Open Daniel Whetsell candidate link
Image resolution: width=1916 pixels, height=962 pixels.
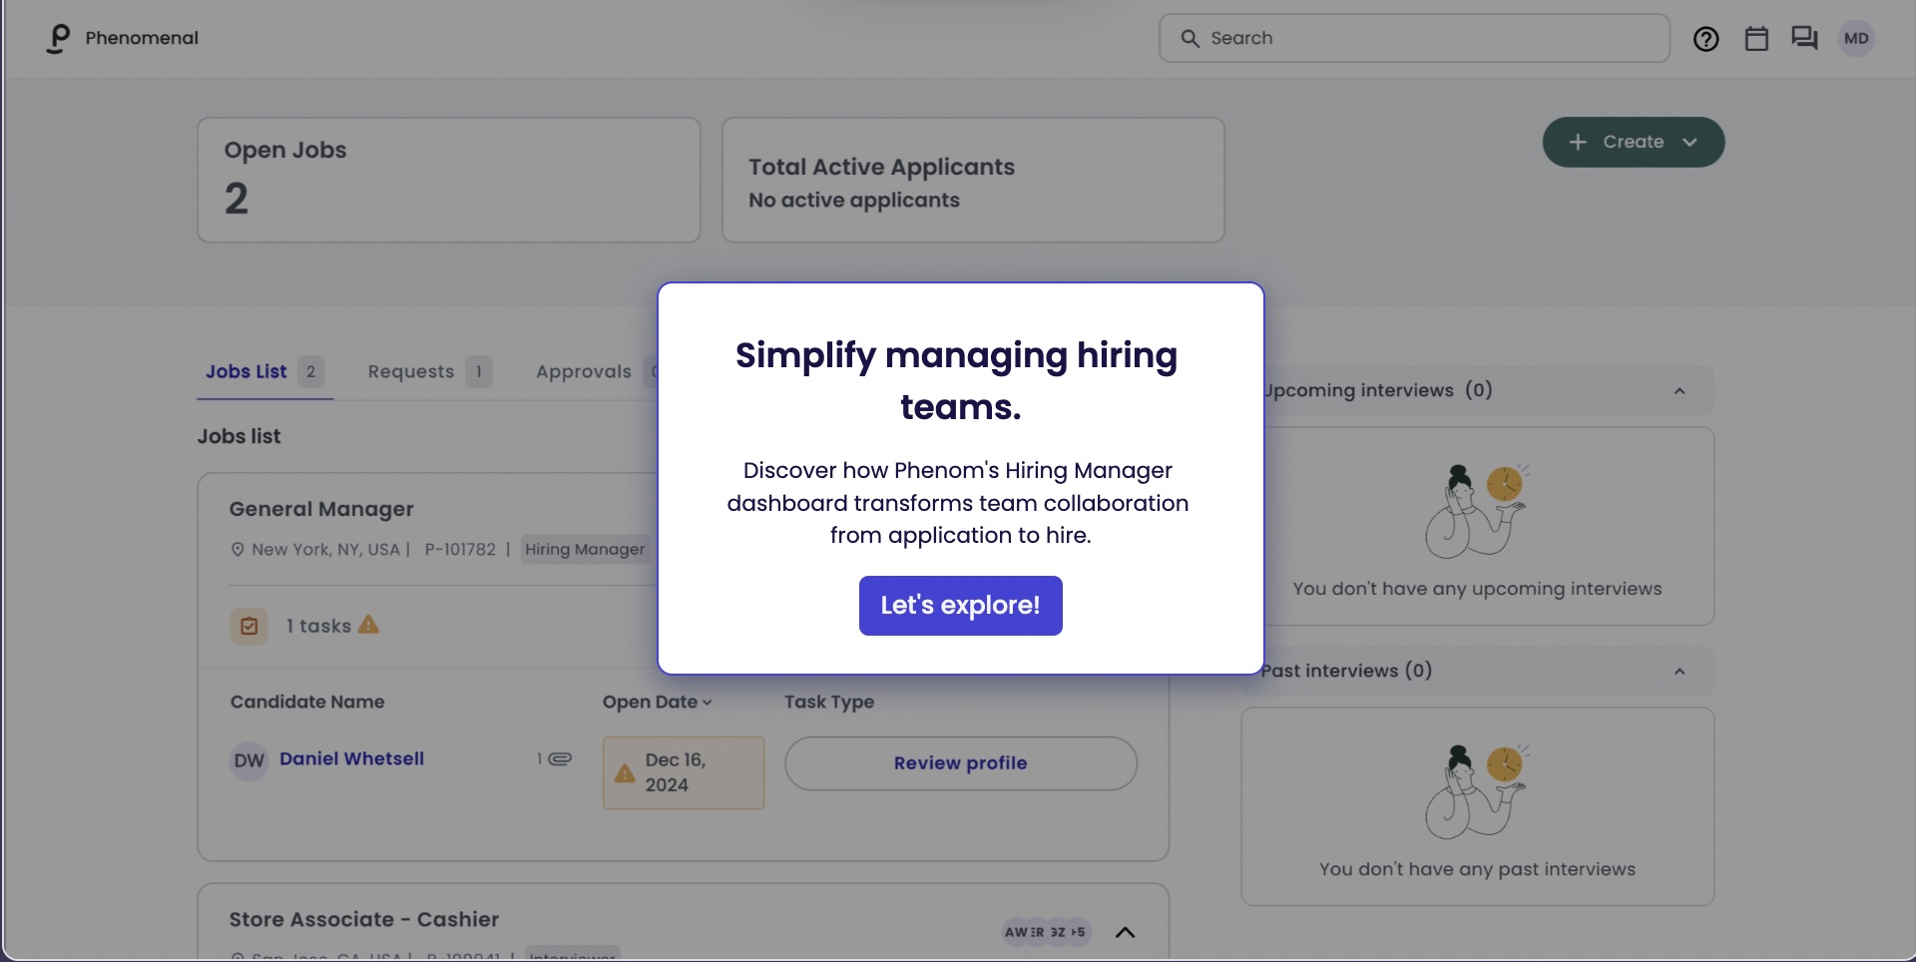point(351,758)
